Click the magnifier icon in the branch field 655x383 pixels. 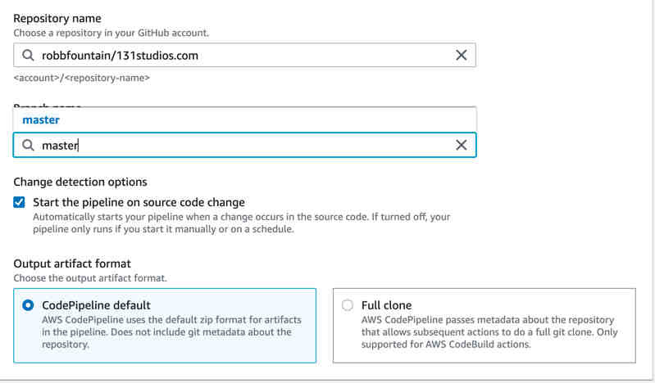28,145
